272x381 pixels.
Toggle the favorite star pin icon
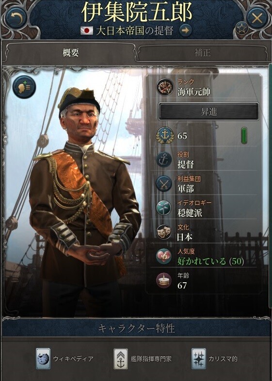coord(242,29)
